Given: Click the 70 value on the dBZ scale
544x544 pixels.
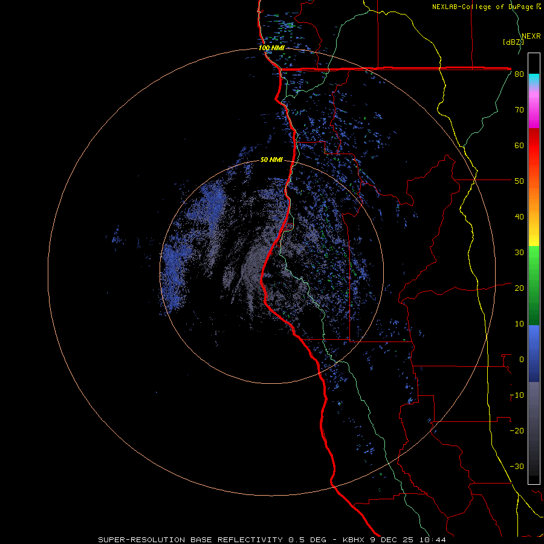Looking at the screenshot, I should pyautogui.click(x=519, y=110).
